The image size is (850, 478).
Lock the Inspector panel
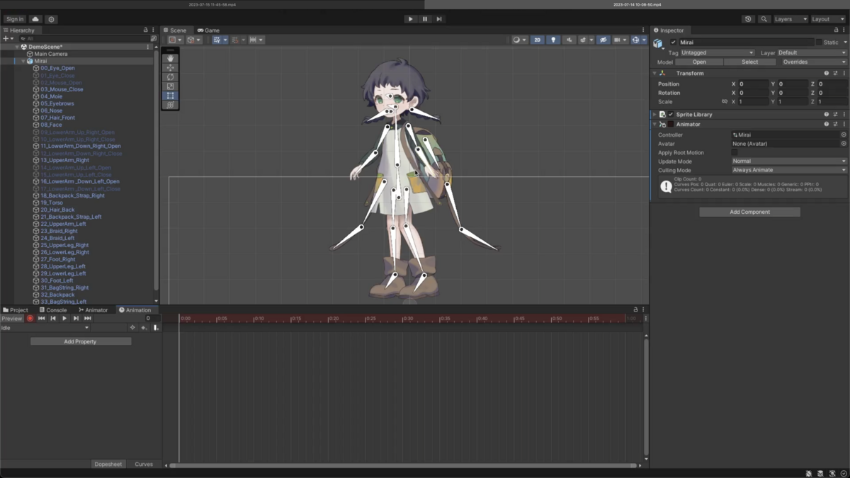point(836,30)
